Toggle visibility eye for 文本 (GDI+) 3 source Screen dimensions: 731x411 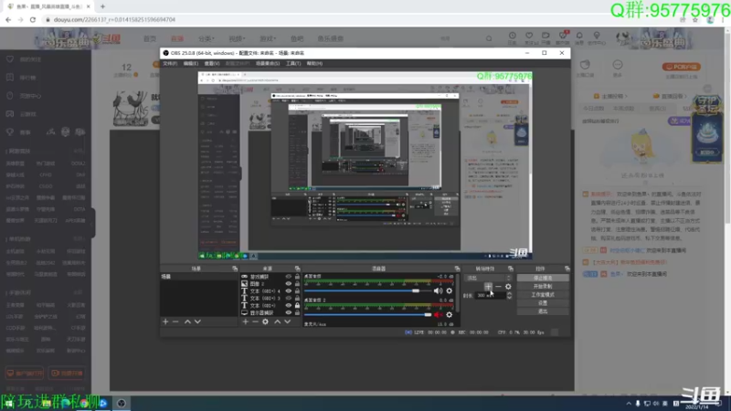click(x=288, y=299)
